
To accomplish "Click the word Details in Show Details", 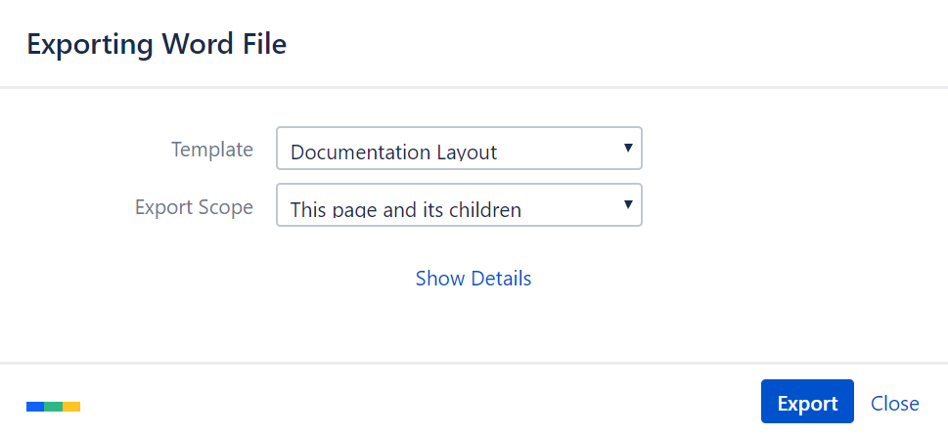I will pyautogui.click(x=501, y=279).
